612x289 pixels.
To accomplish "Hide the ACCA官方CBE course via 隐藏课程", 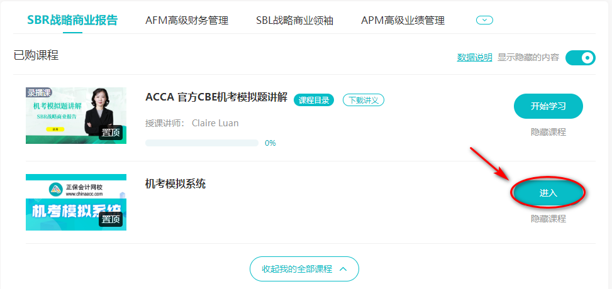I will [548, 132].
